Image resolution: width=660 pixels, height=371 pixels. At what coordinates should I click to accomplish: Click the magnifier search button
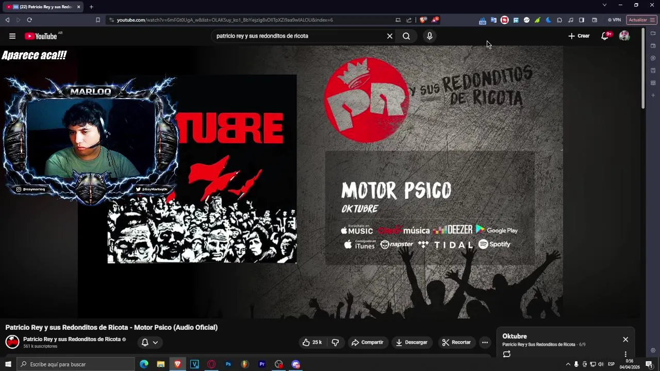406,36
